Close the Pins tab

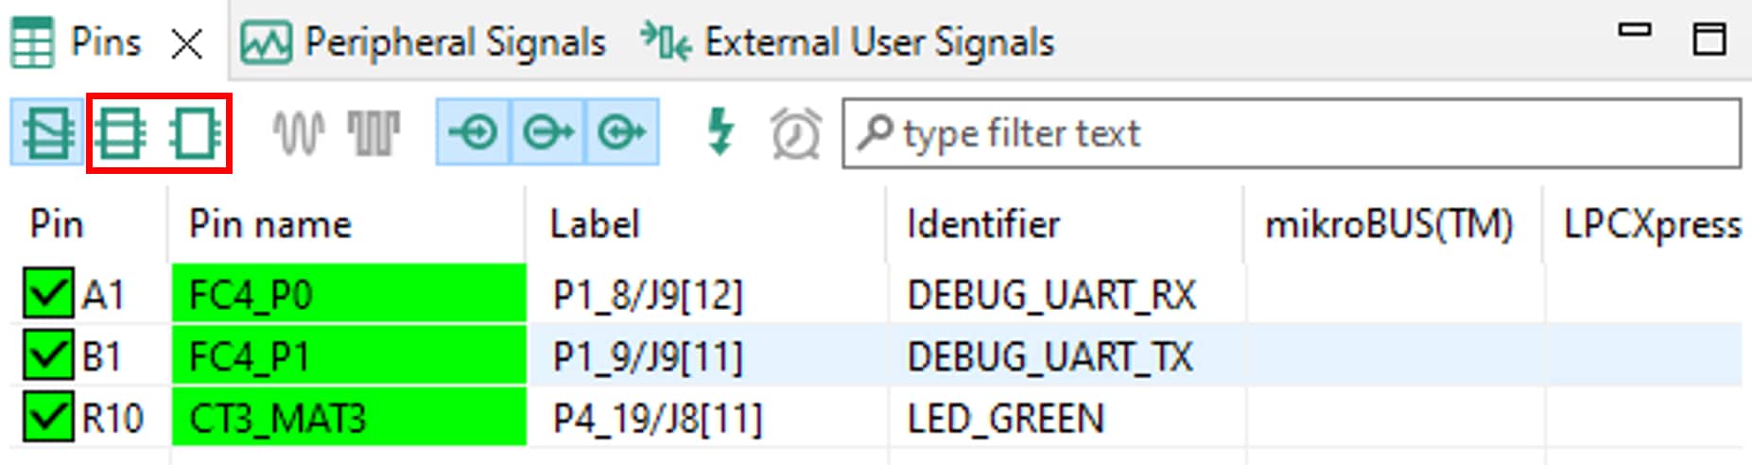pos(187,43)
